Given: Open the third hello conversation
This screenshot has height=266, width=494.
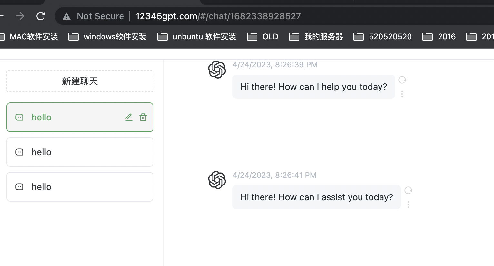Looking at the screenshot, I should 80,187.
